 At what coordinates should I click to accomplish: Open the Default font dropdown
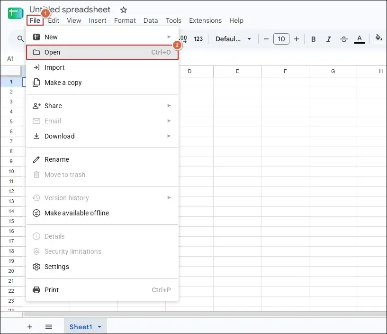pyautogui.click(x=233, y=39)
